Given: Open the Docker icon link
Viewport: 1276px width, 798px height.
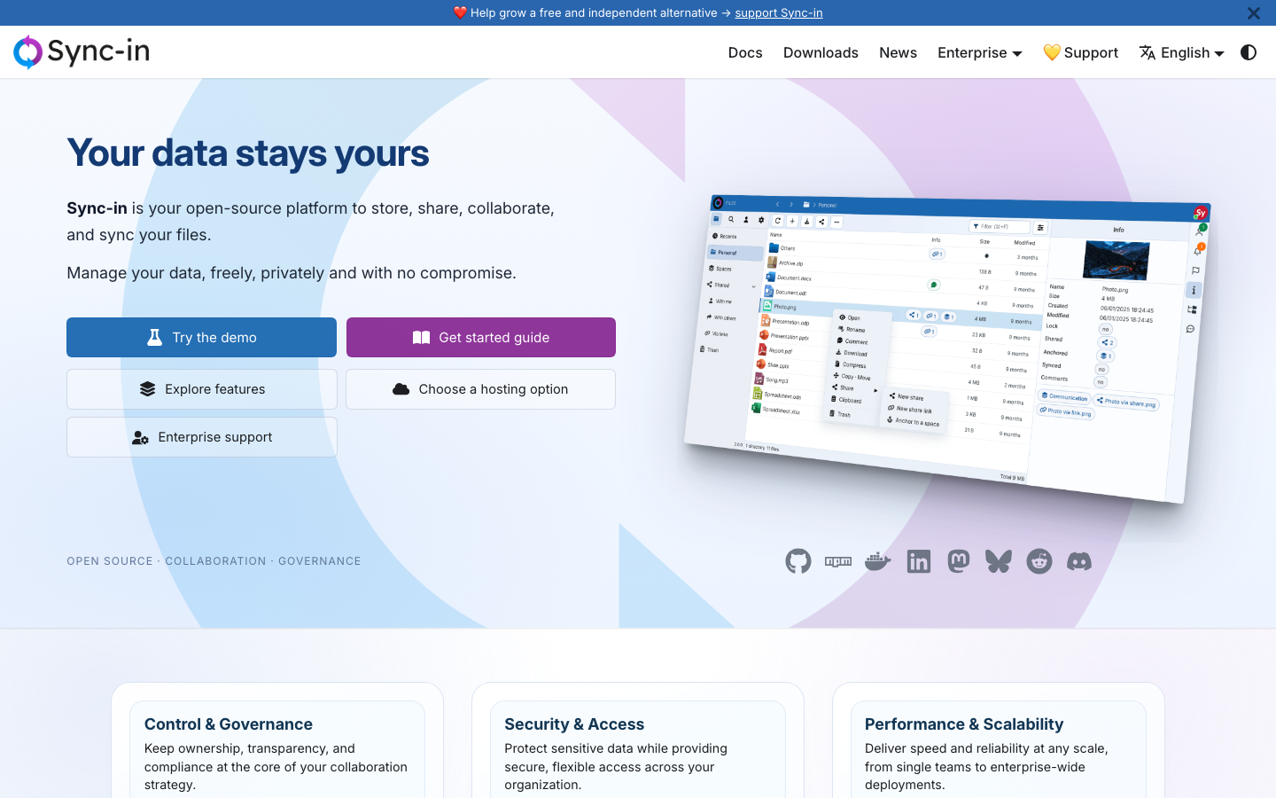Looking at the screenshot, I should 878,561.
